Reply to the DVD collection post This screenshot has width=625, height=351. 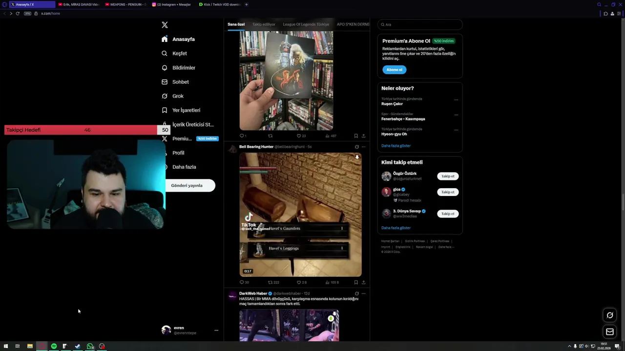pos(241,136)
